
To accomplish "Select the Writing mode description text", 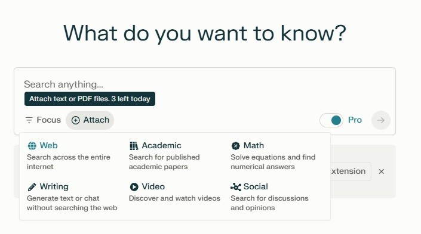I will tap(72, 203).
